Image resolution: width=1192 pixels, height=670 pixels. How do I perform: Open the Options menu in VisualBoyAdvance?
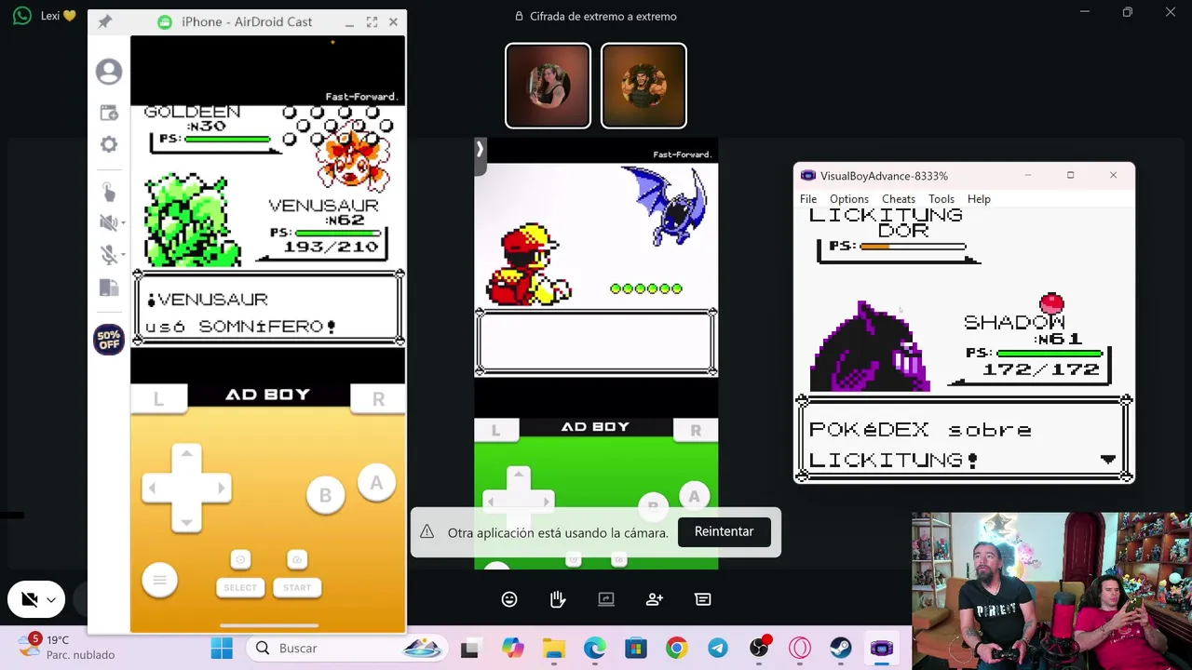pyautogui.click(x=849, y=199)
